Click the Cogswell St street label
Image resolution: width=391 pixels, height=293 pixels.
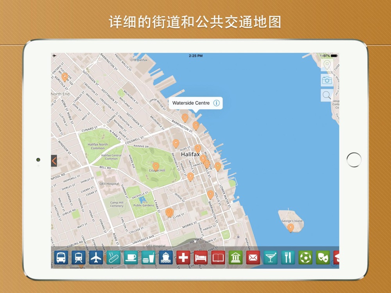tap(135, 140)
